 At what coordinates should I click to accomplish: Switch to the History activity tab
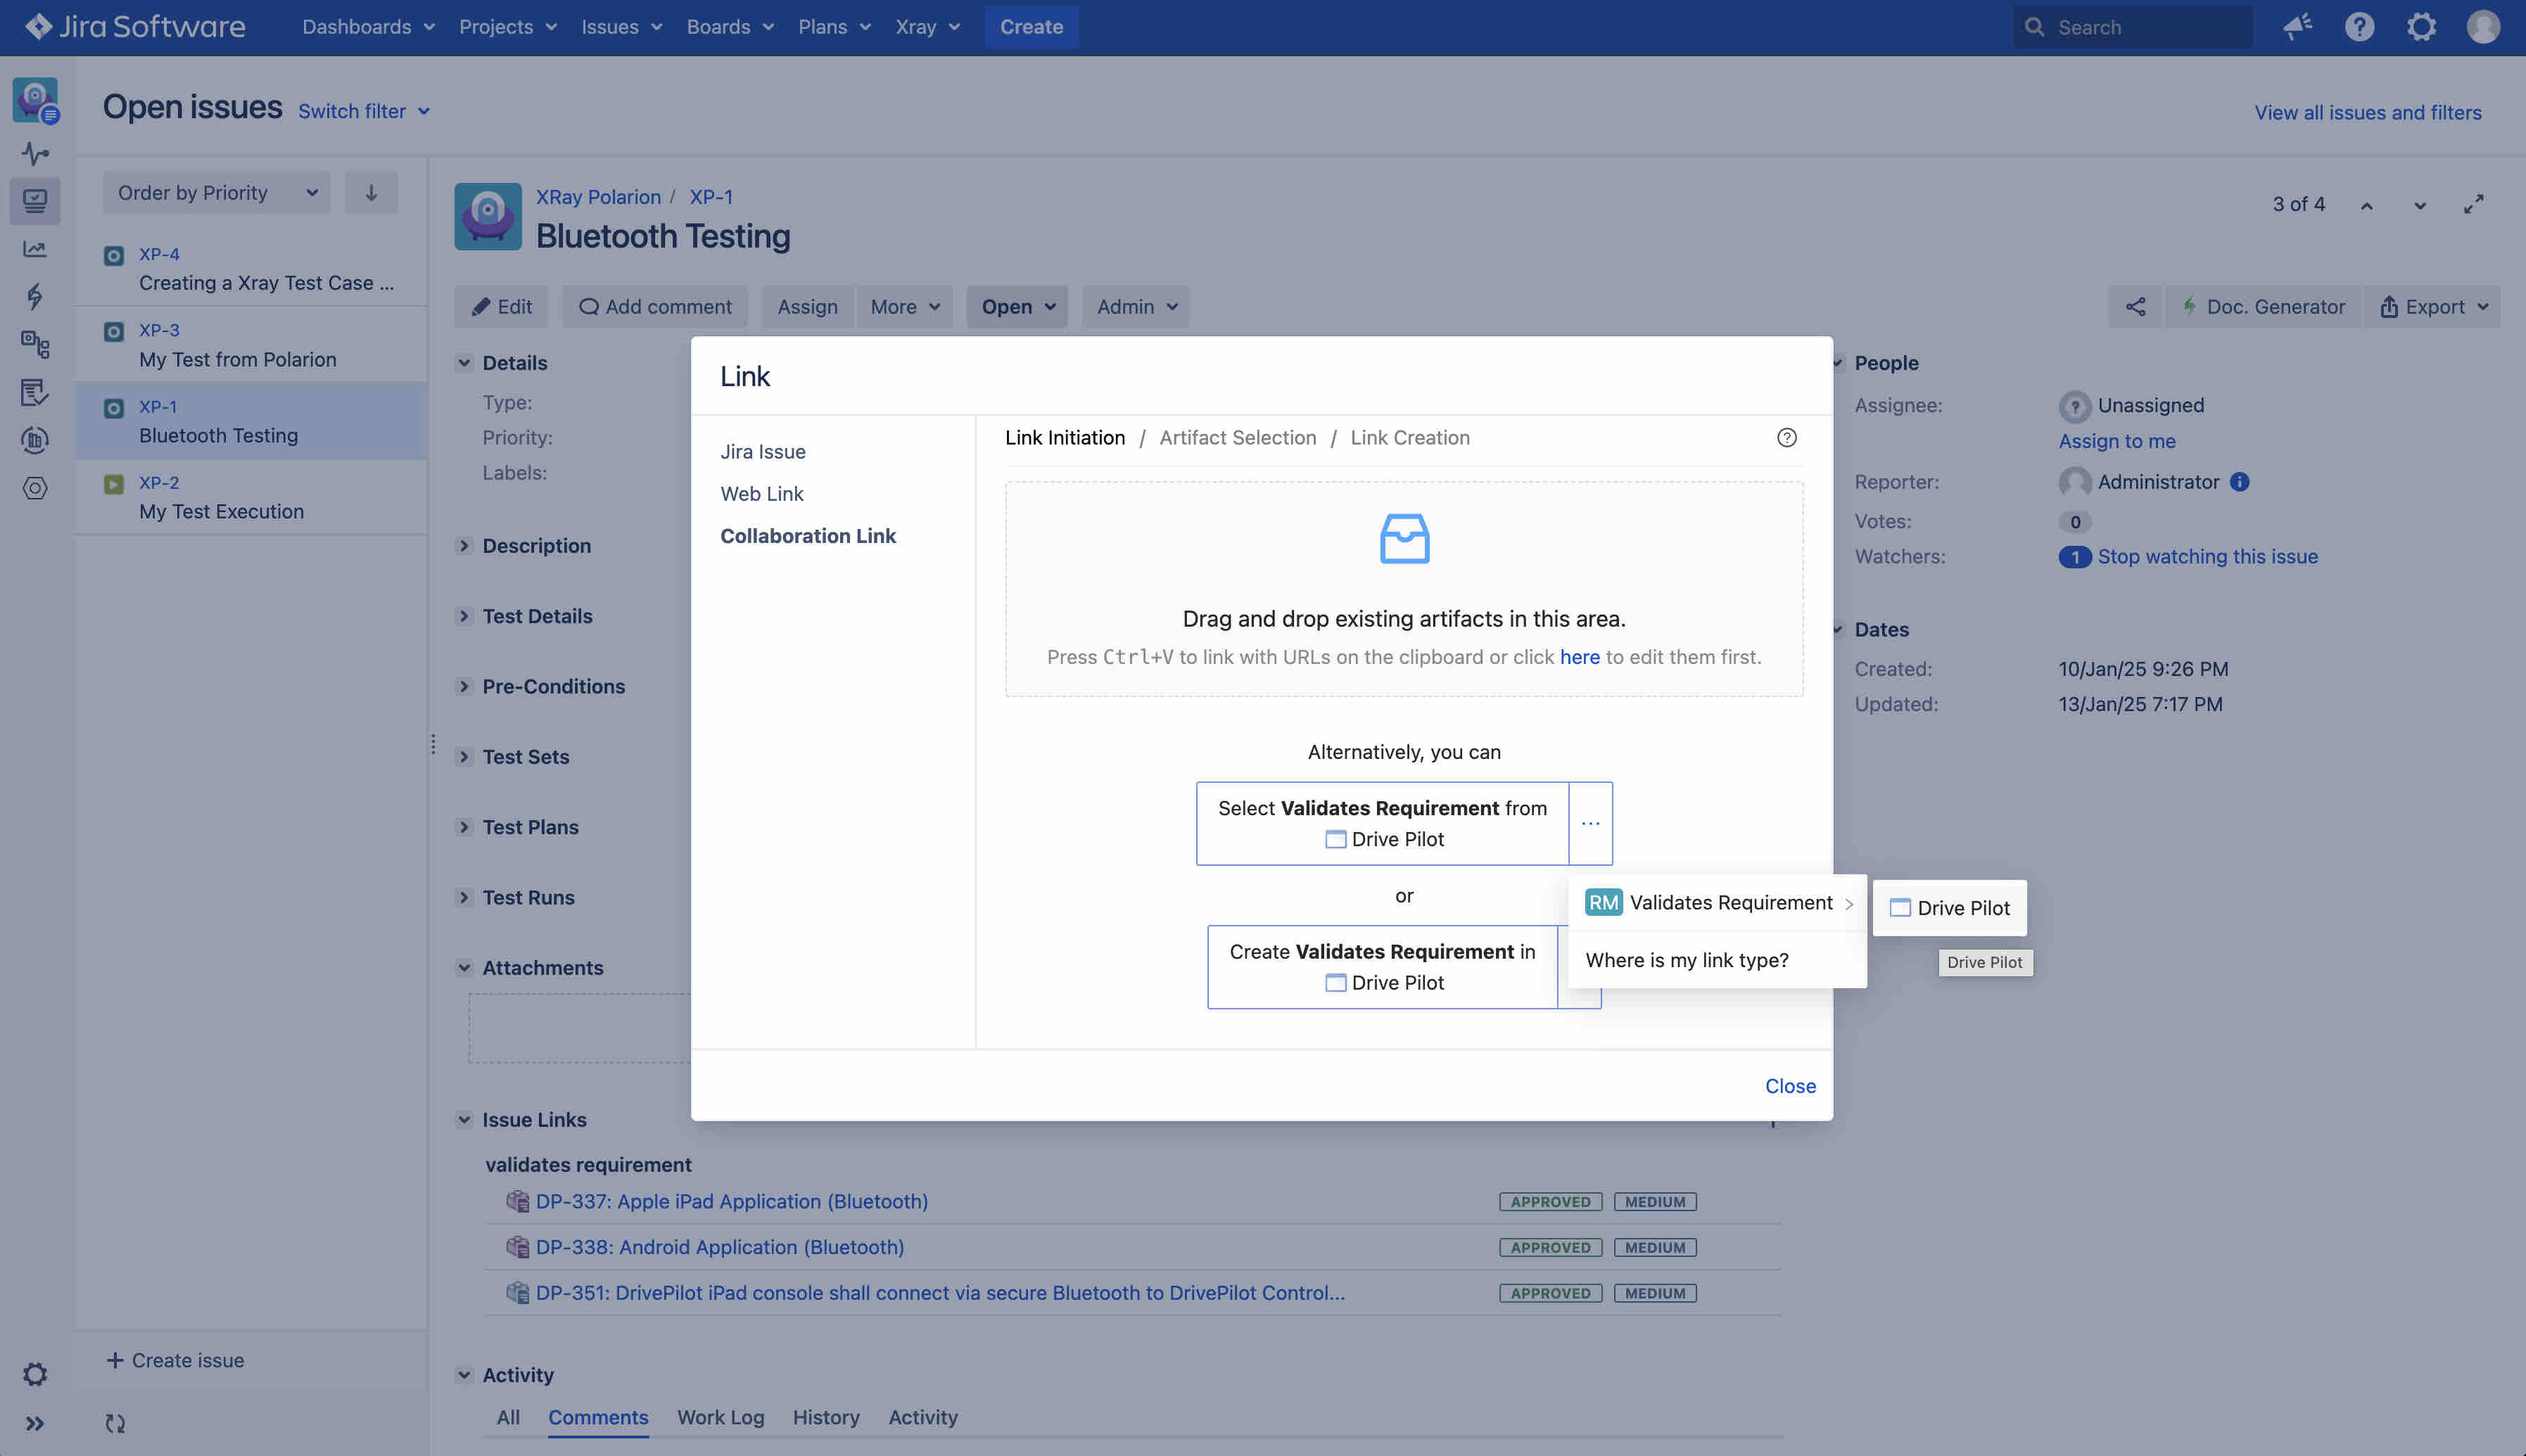pos(826,1417)
